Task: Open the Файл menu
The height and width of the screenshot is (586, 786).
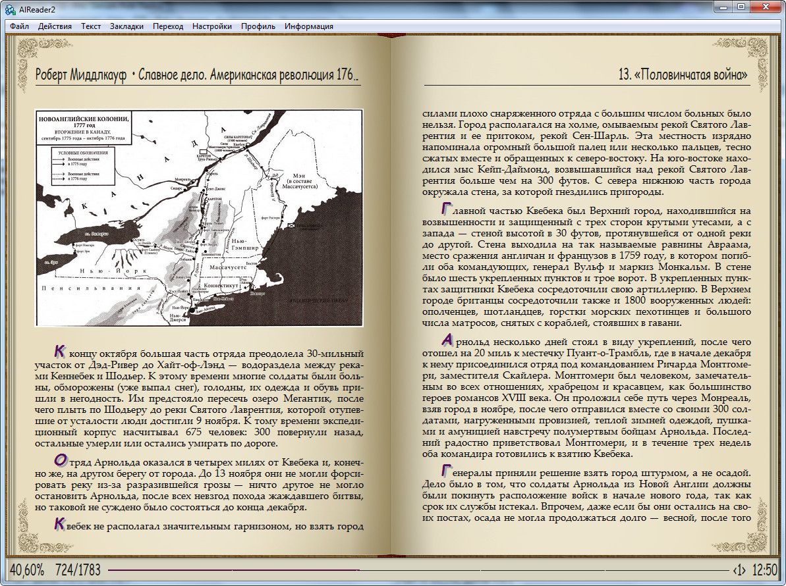Action: click(x=19, y=26)
